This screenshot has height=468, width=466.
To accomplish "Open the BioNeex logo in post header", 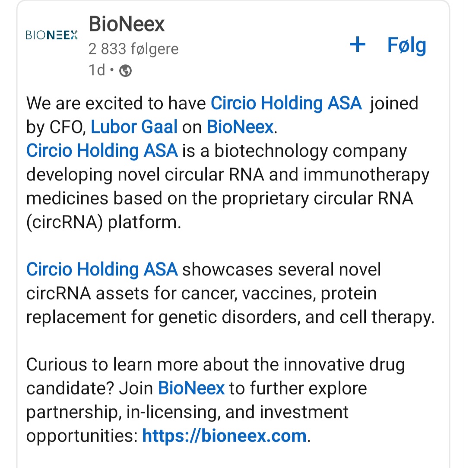I will click(x=52, y=35).
